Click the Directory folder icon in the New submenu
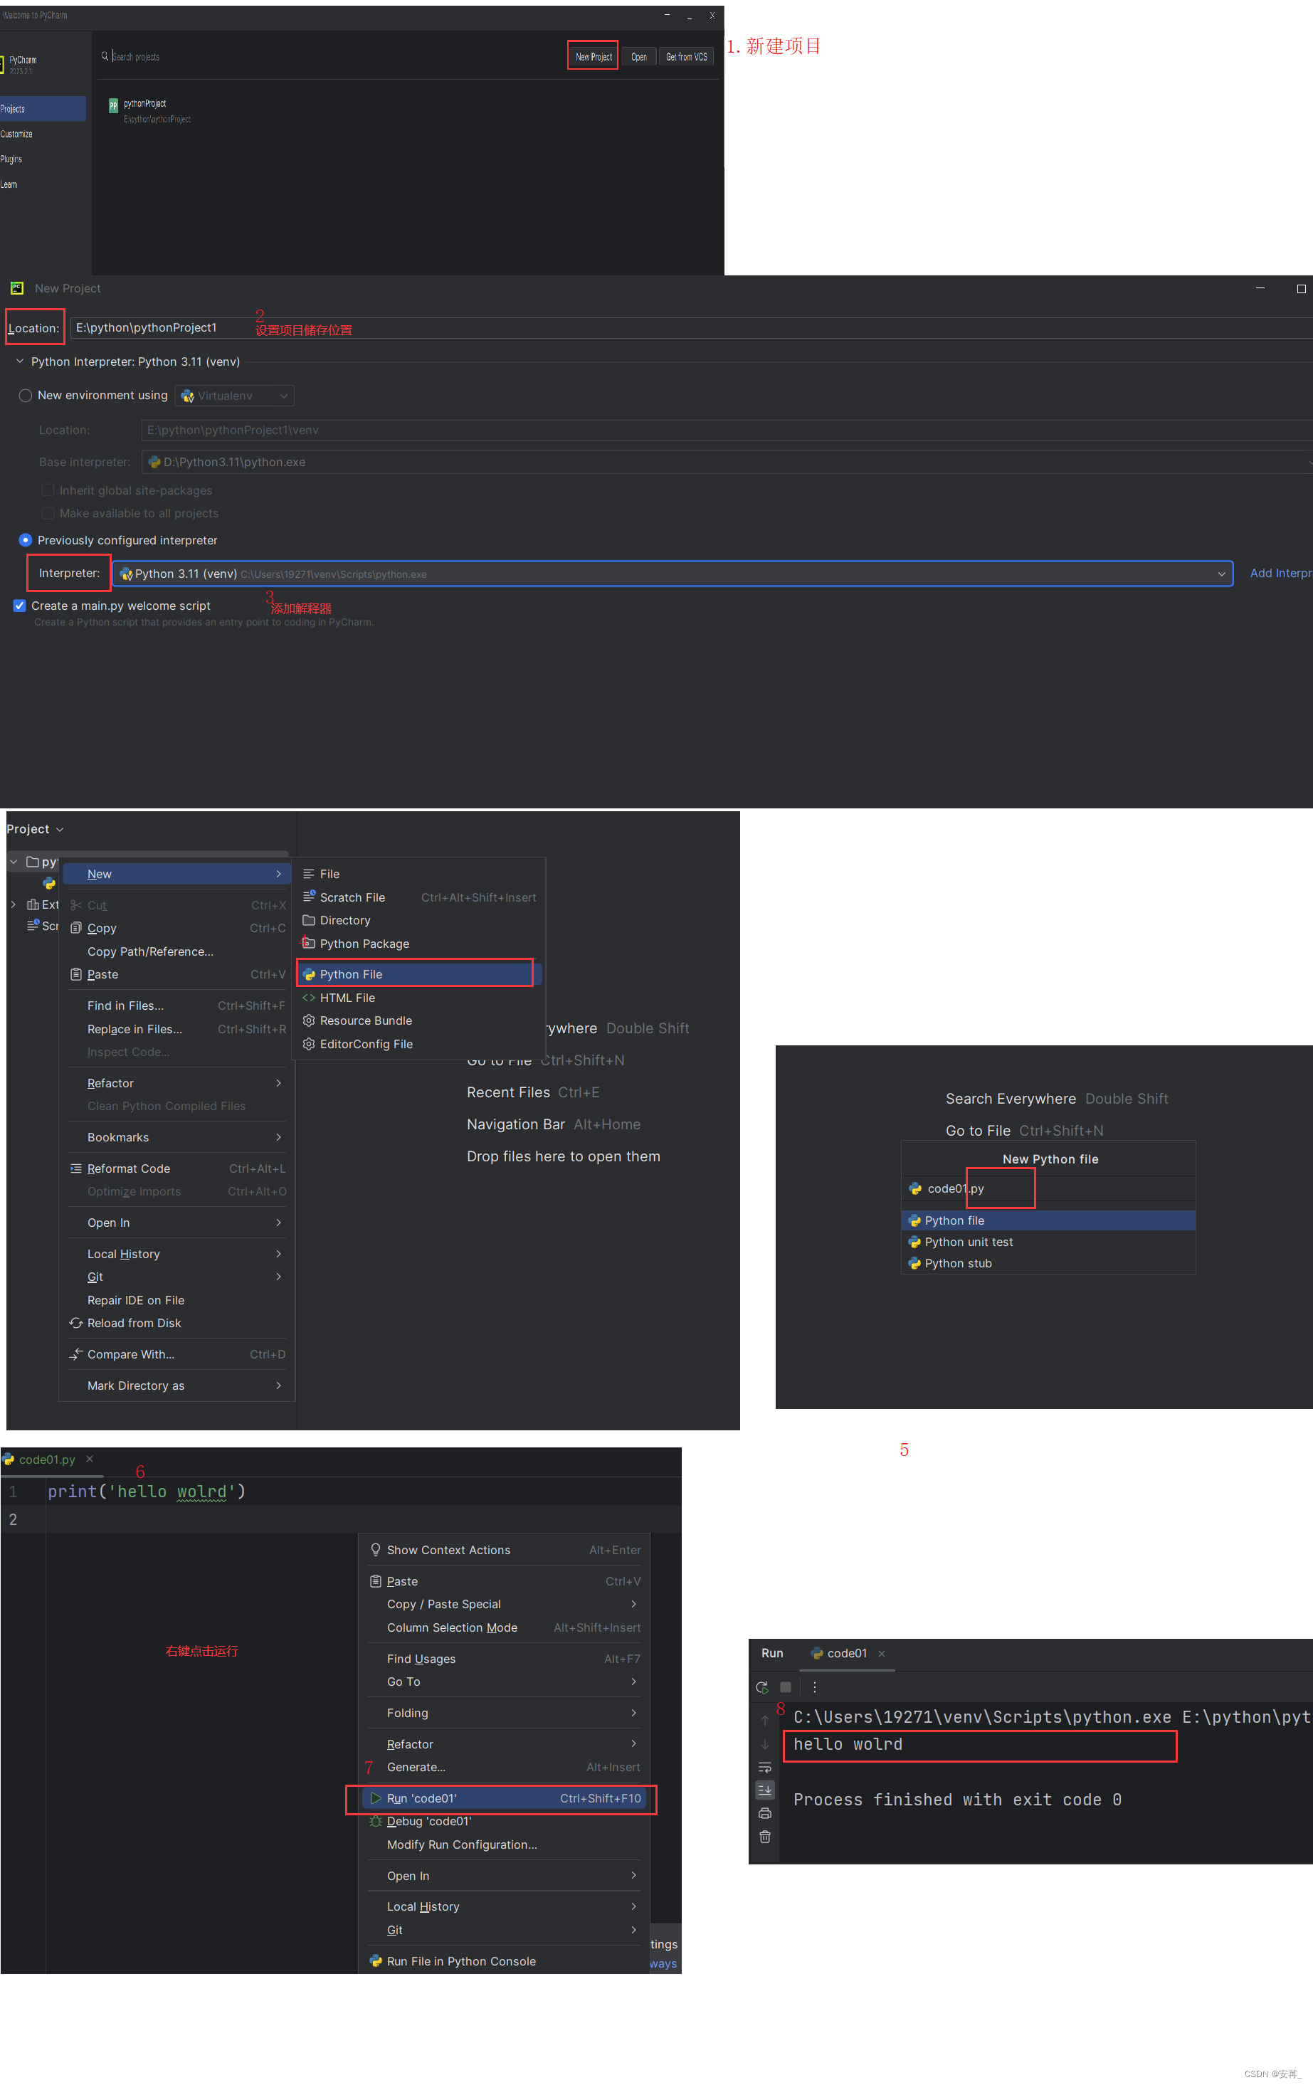Viewport: 1313px width, 2085px height. (308, 919)
